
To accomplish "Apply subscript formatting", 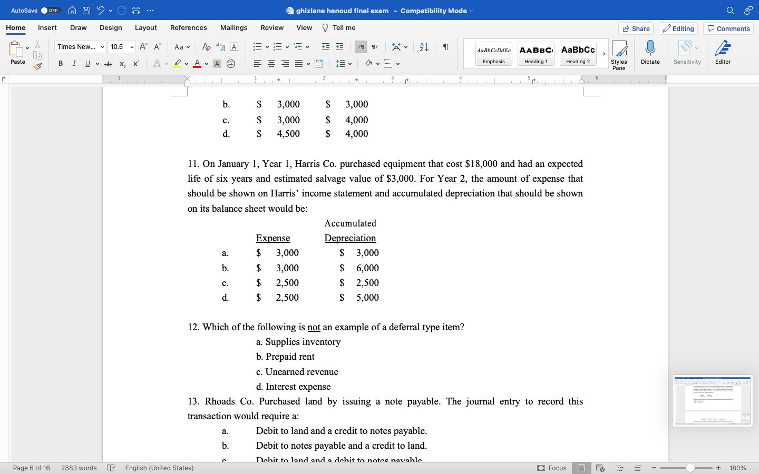I will pyautogui.click(x=122, y=64).
